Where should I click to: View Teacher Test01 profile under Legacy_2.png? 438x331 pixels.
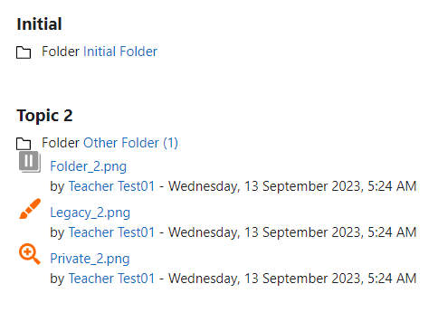pos(111,232)
